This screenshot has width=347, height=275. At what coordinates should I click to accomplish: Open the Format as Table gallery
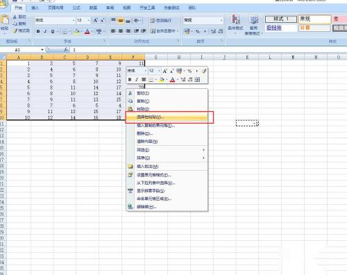click(x=253, y=25)
